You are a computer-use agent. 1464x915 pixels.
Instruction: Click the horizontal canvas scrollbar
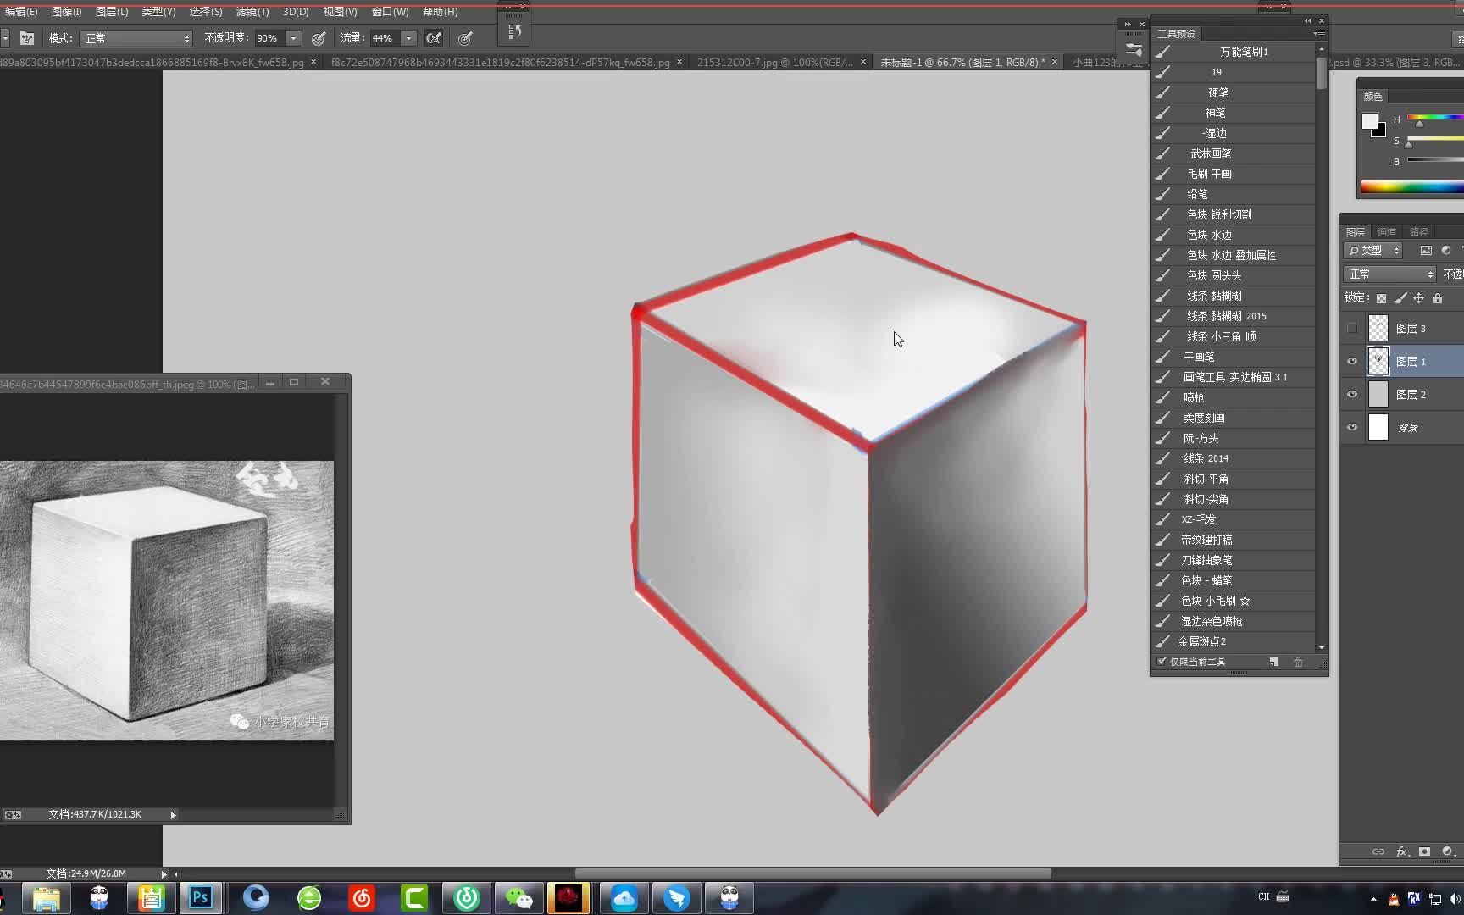(813, 873)
